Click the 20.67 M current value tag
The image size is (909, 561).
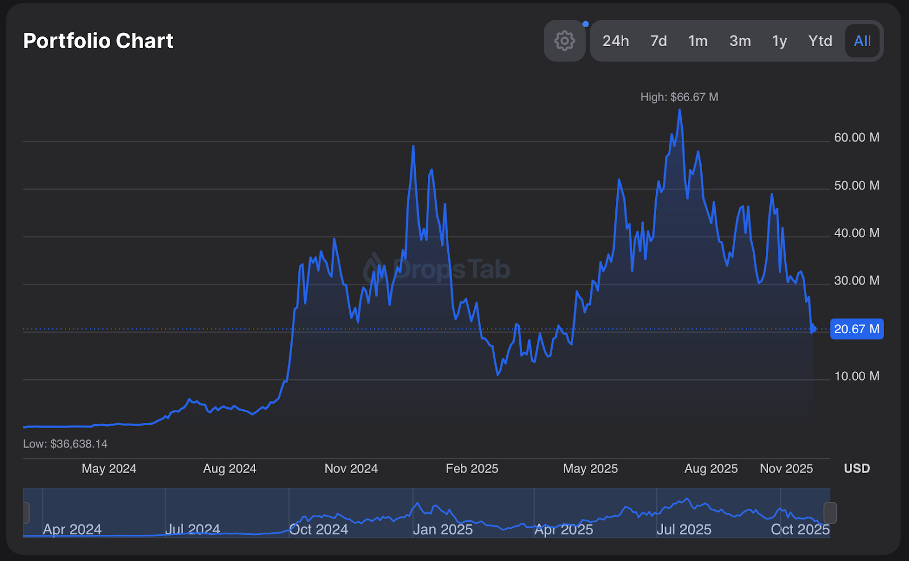tap(856, 329)
